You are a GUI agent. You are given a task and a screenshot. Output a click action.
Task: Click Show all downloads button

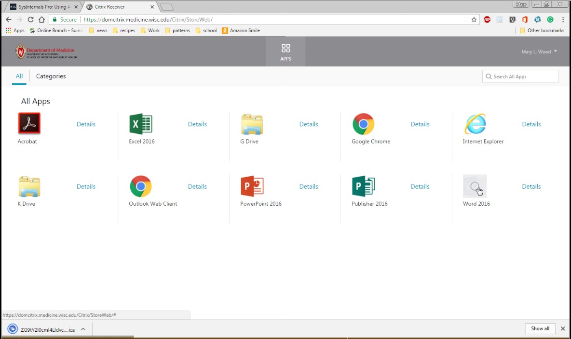[540, 328]
